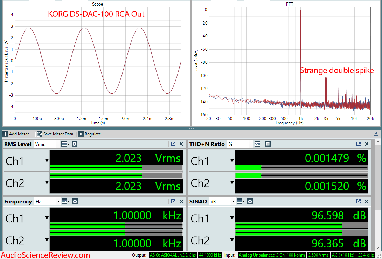Expand THD+N Ratio Ch2 arrow
The width and height of the screenshot is (382, 259).
coord(232,182)
